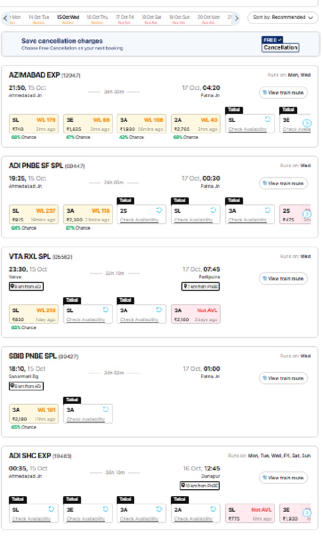Select 3A WL 181 card for SBIB PNBE SPL
This screenshot has width=323, height=540.
point(33,414)
